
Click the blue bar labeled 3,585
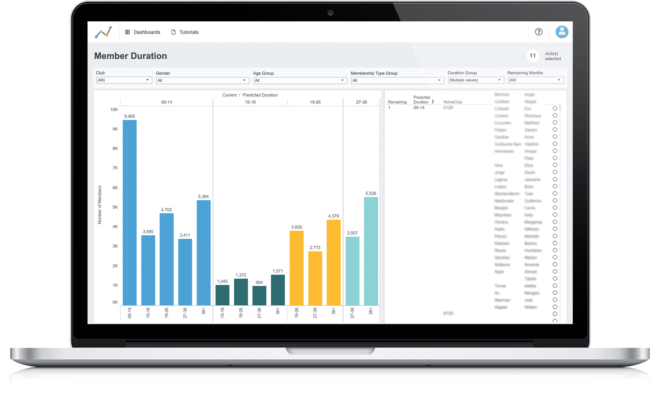point(148,270)
